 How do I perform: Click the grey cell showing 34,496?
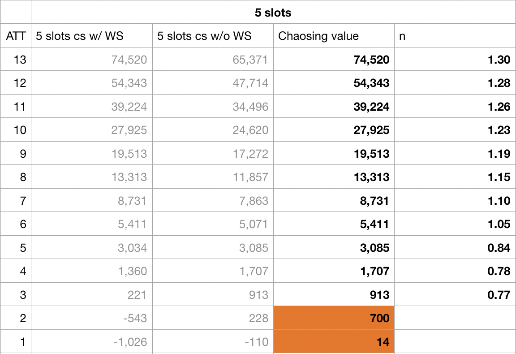click(x=213, y=107)
